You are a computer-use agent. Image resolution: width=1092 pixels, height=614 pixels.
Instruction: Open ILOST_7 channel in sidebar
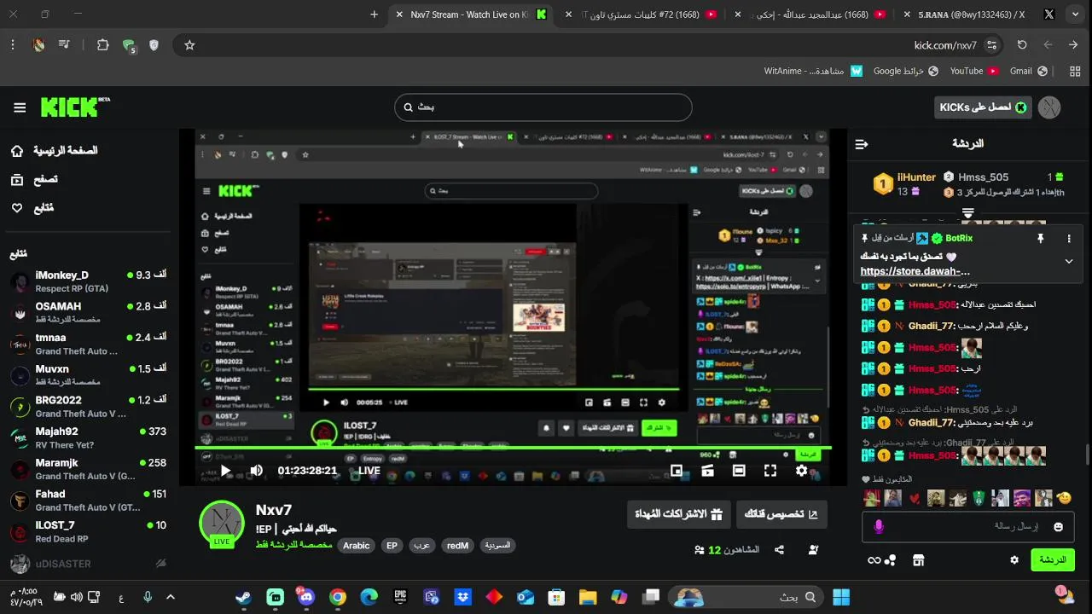(x=88, y=531)
